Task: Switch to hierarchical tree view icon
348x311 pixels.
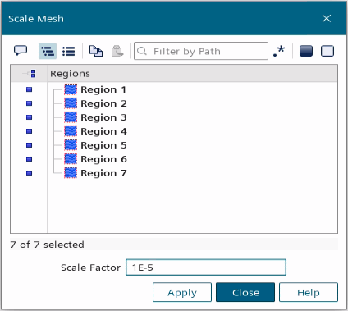Action: tap(48, 51)
